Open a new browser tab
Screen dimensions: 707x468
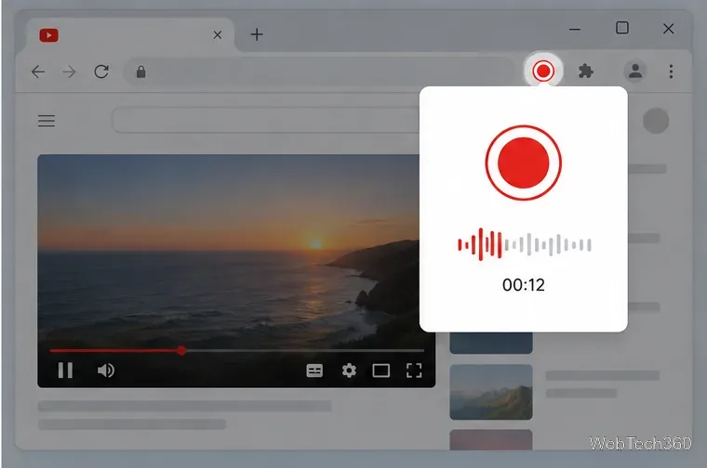[257, 34]
